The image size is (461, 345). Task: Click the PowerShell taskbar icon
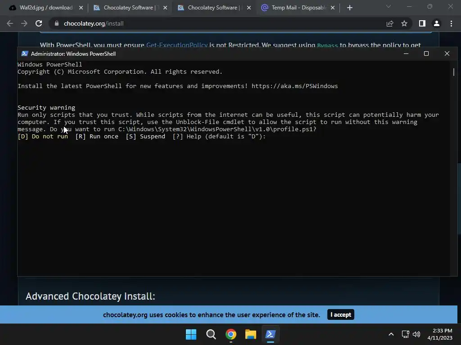[271, 334]
